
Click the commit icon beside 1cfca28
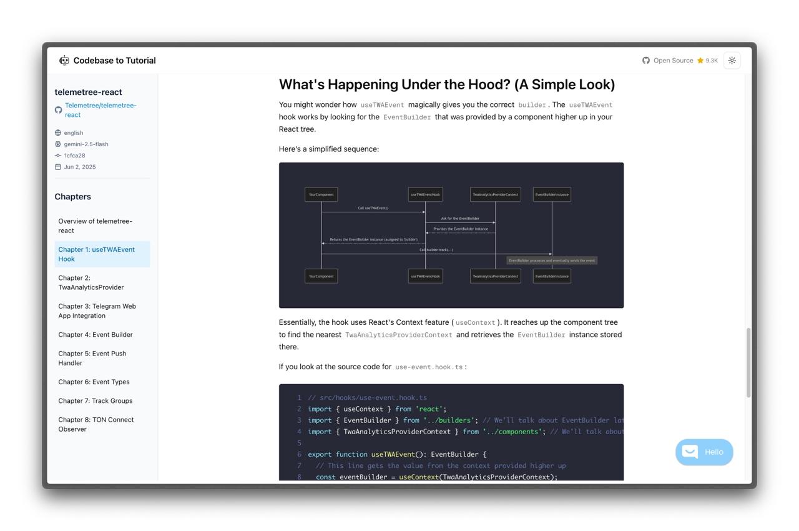coord(58,156)
